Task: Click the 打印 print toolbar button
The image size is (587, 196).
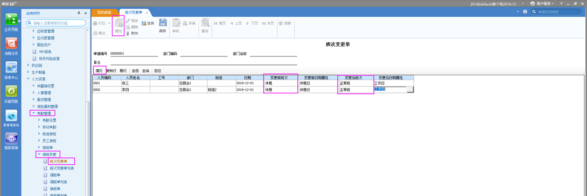Action: [100, 23]
